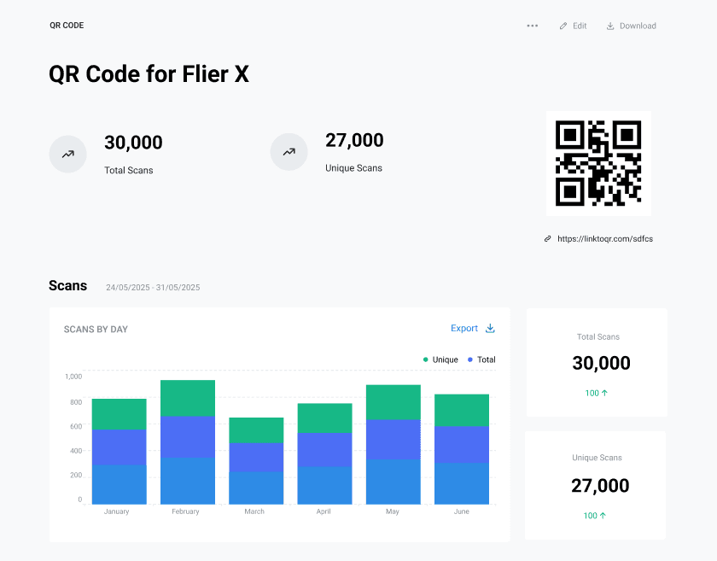Click the QR CODE breadcrumb label

click(67, 25)
